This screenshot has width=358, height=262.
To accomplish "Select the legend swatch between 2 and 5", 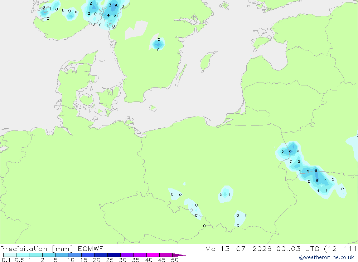I will coord(49,255).
